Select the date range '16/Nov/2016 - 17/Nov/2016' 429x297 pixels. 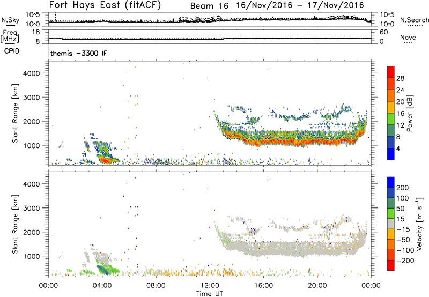pyautogui.click(x=300, y=5)
